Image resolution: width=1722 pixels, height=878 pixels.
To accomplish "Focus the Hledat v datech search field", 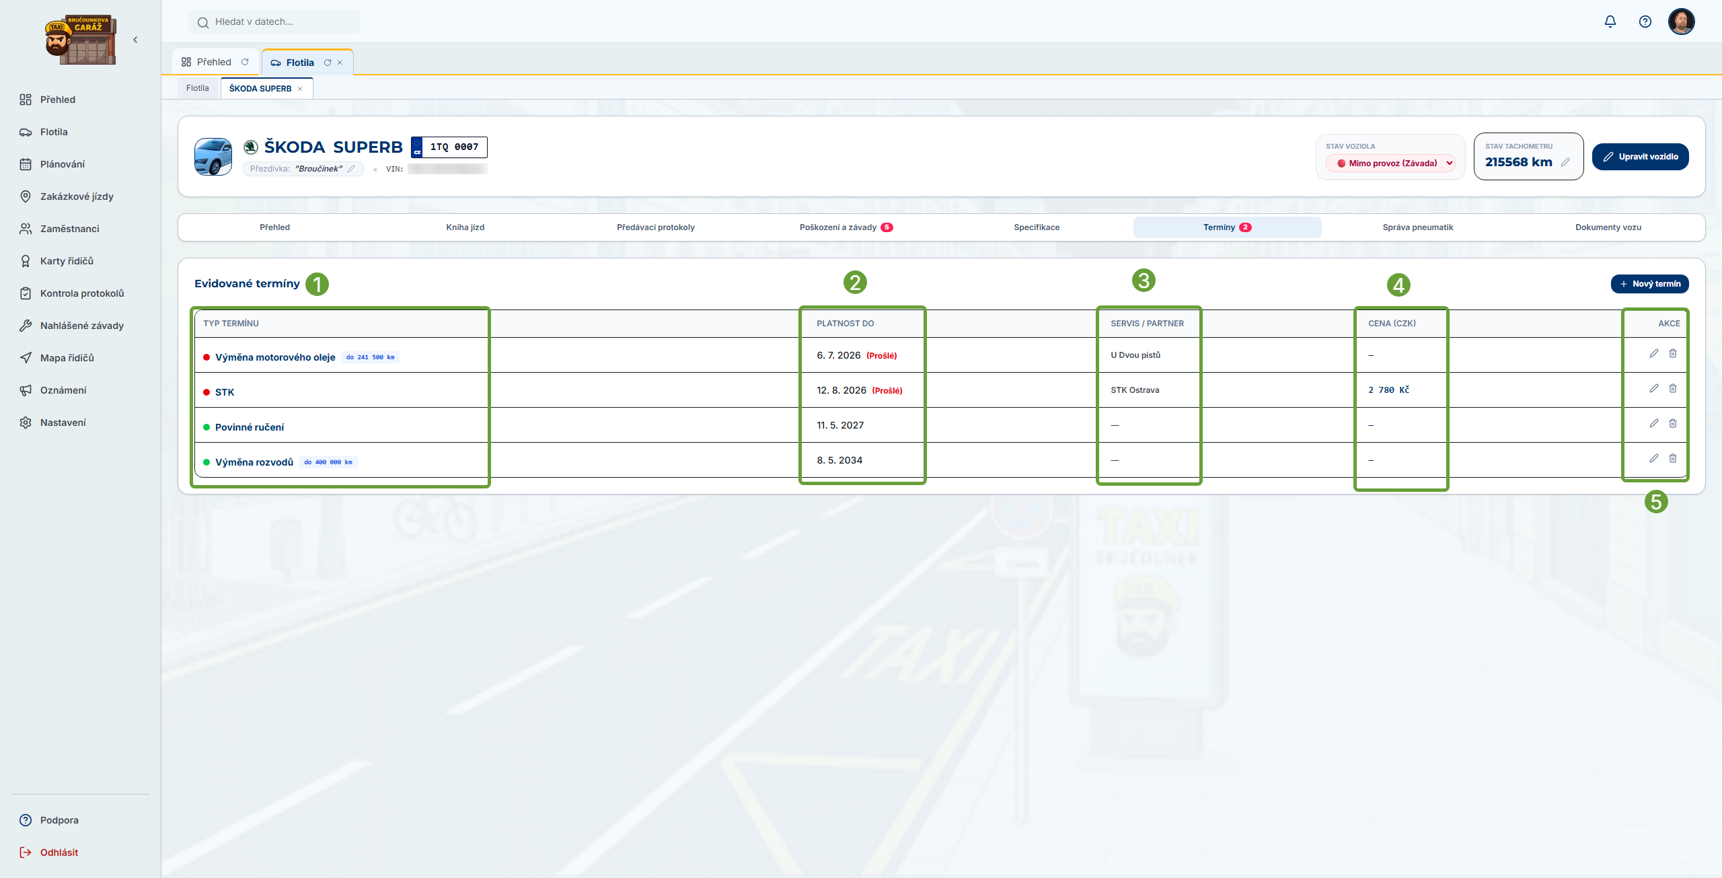I will (x=274, y=22).
